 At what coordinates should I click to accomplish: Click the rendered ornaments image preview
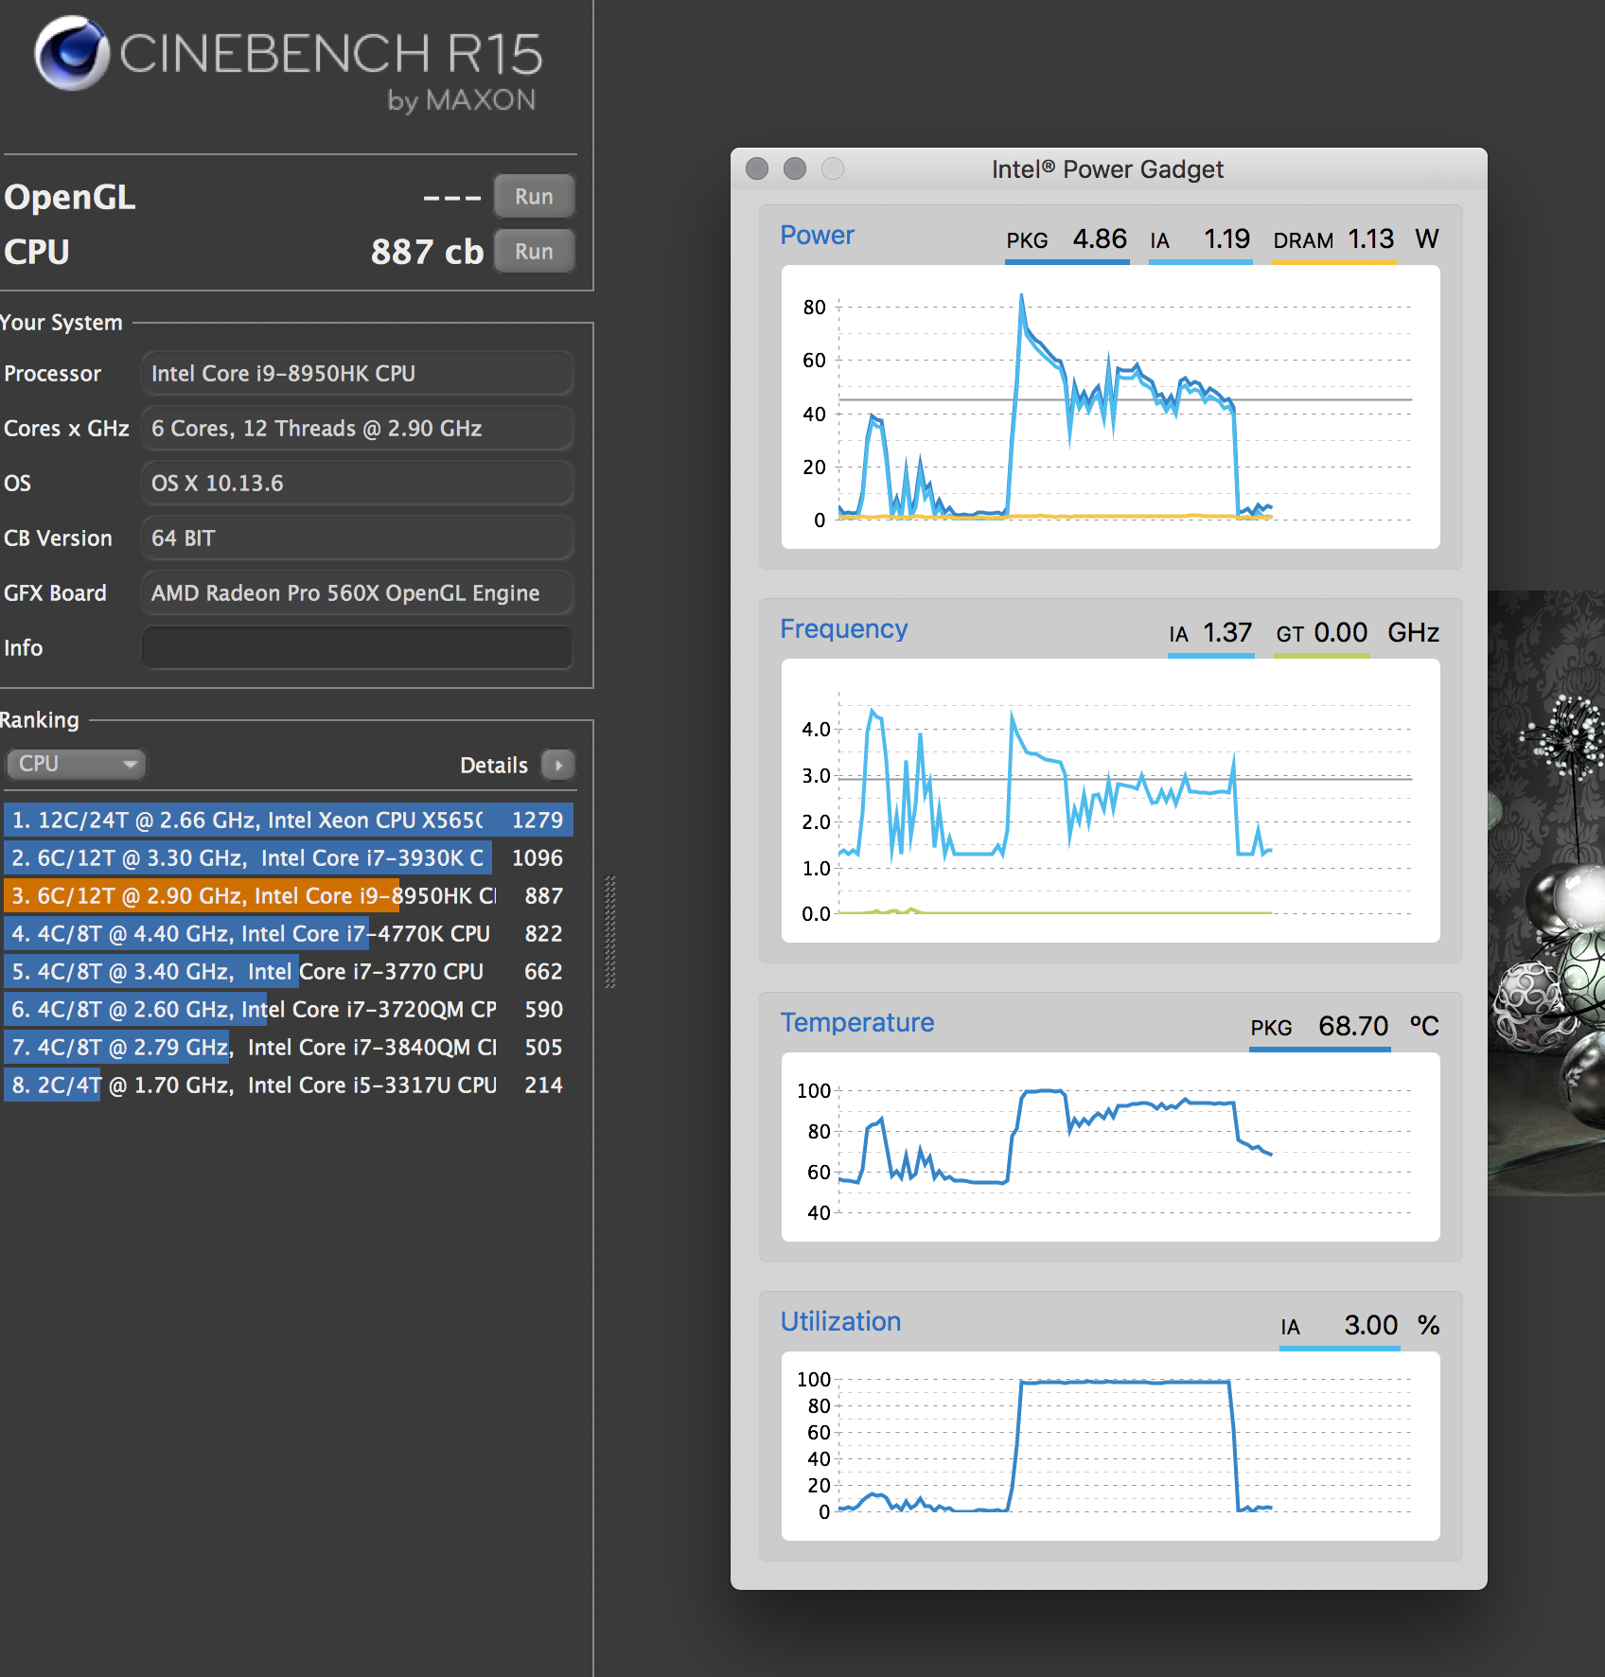click(x=1546, y=893)
